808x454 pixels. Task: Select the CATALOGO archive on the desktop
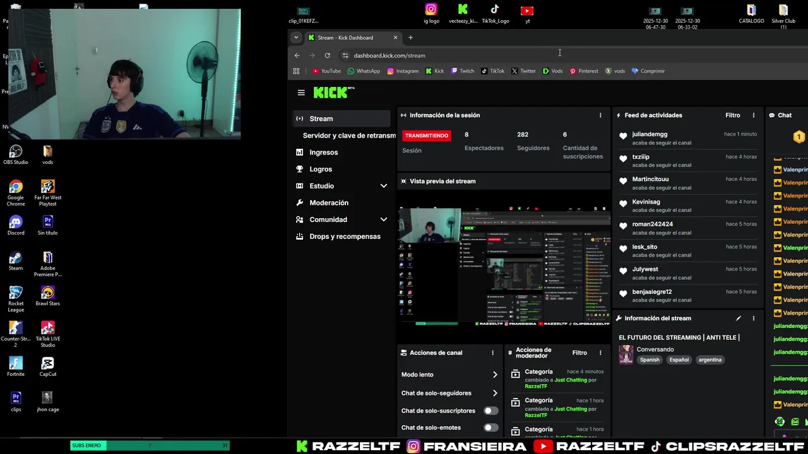click(751, 14)
